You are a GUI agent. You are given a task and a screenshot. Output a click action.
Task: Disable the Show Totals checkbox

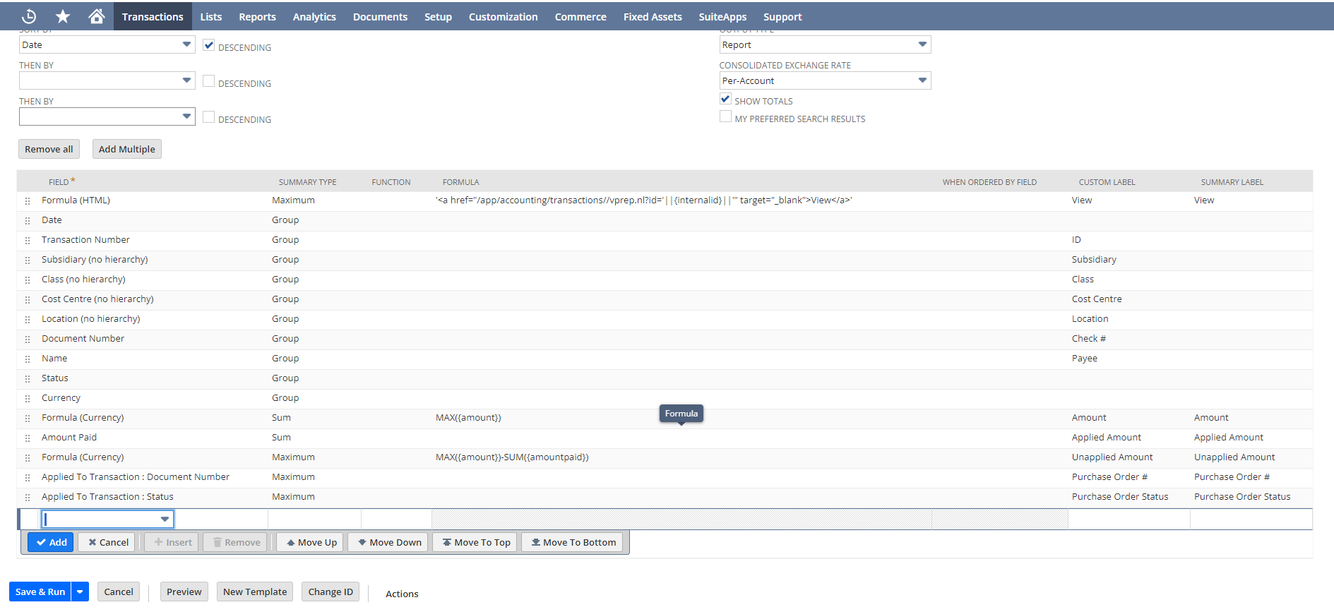coord(725,99)
